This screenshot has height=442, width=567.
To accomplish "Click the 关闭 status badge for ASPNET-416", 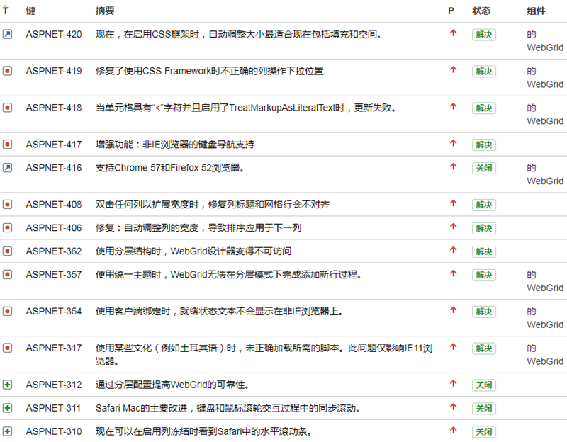I will (483, 169).
